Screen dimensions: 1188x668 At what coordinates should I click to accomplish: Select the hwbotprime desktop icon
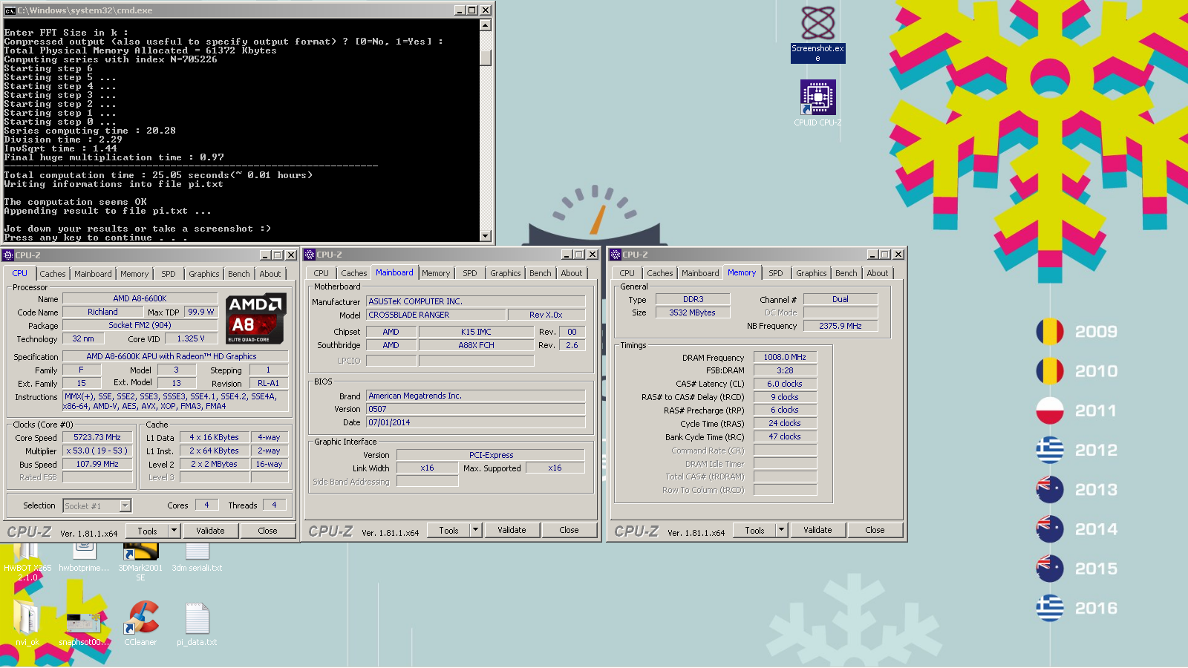pyautogui.click(x=84, y=559)
